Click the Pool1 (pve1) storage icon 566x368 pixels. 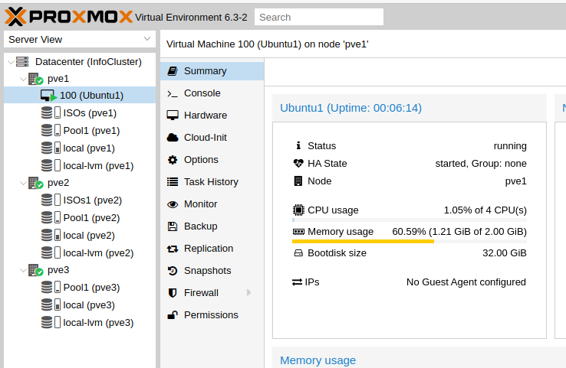click(51, 130)
